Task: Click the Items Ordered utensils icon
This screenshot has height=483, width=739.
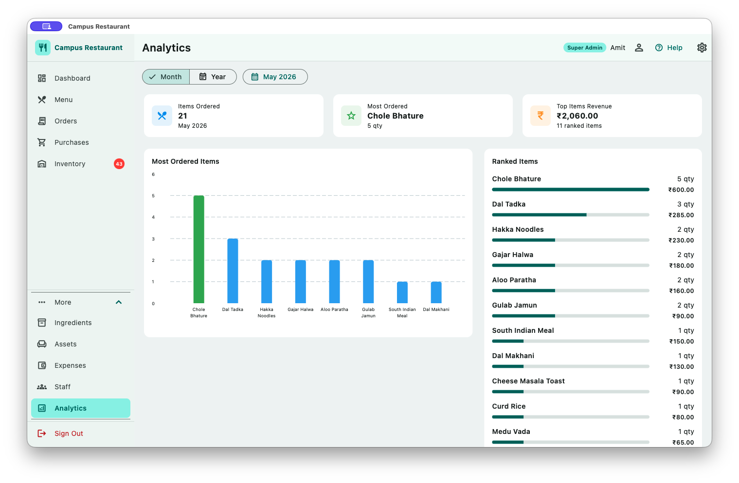Action: [x=162, y=116]
